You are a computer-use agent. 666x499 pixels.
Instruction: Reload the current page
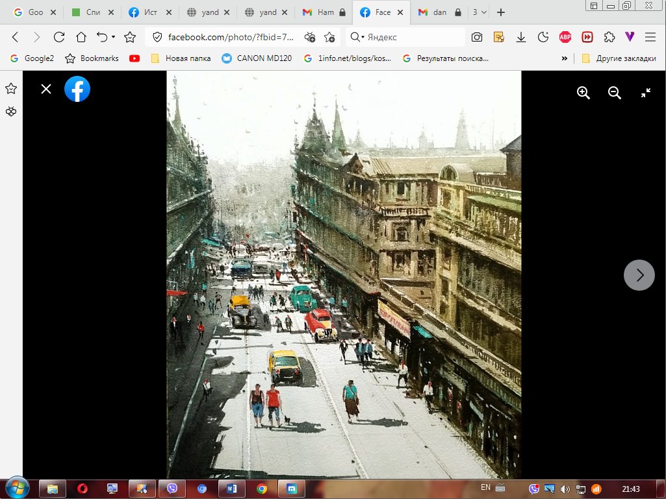coord(59,37)
